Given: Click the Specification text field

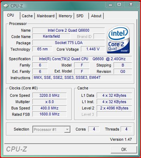Looking at the screenshot, I should 82,59.
